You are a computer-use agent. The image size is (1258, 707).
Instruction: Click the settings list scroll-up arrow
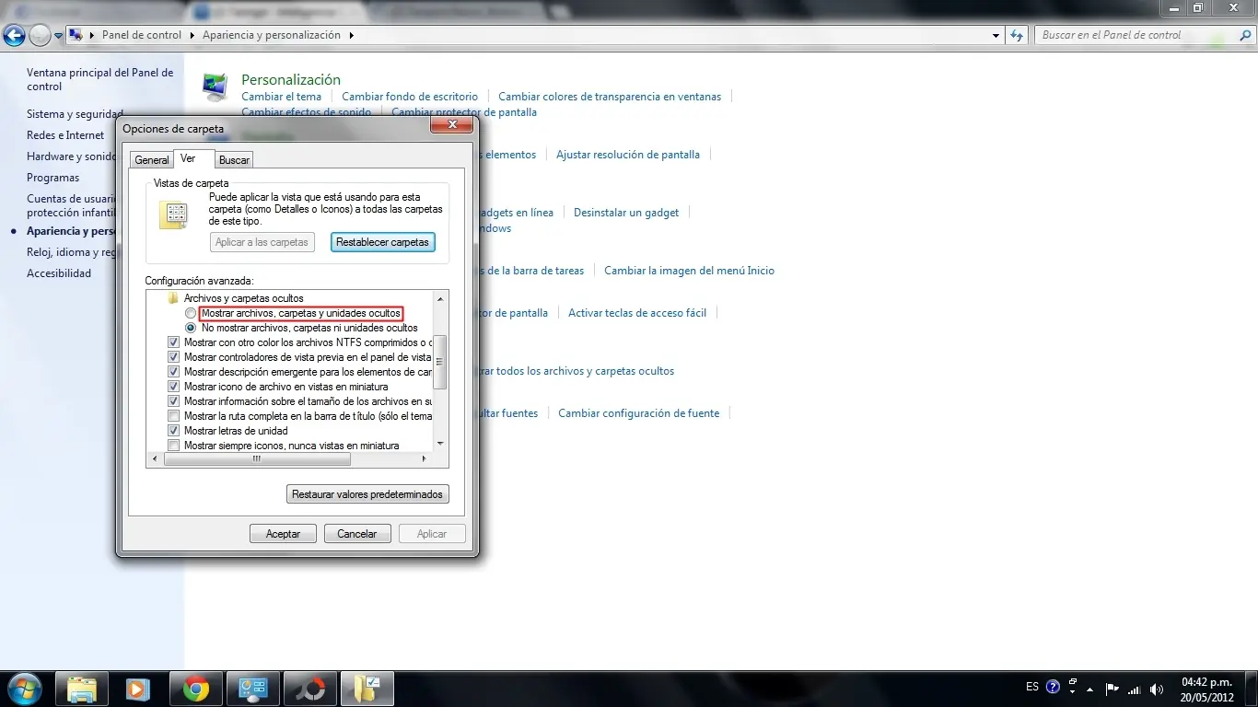440,299
